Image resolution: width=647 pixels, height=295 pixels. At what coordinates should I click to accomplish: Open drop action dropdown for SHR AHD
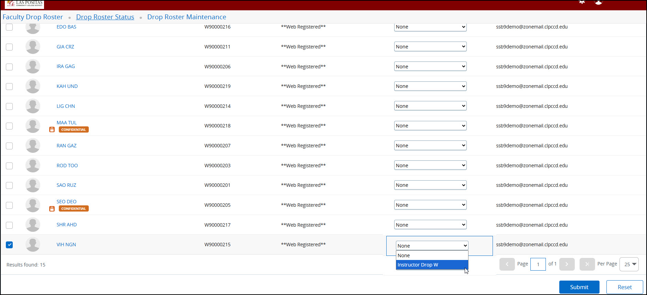click(430, 225)
